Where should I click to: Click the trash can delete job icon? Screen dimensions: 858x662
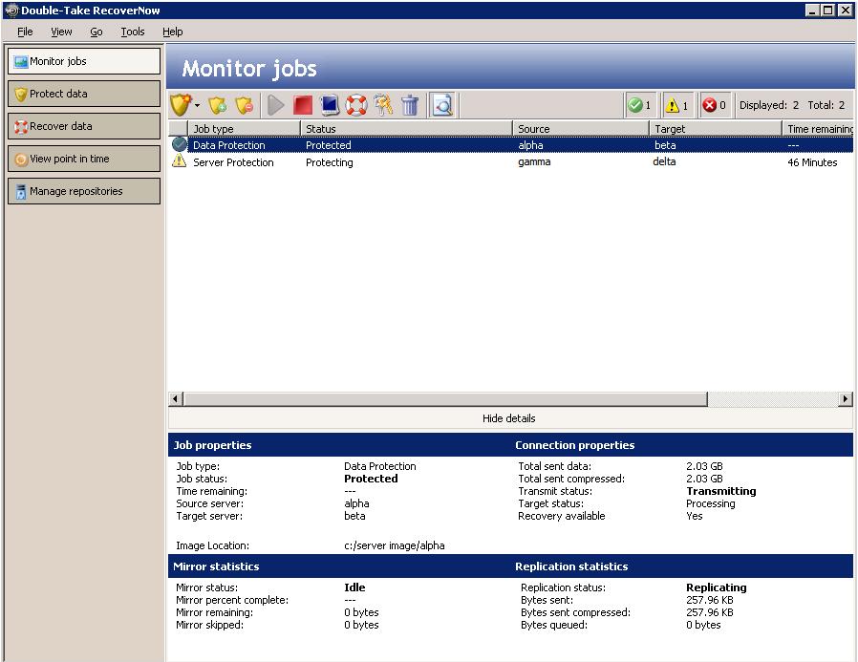tap(409, 105)
